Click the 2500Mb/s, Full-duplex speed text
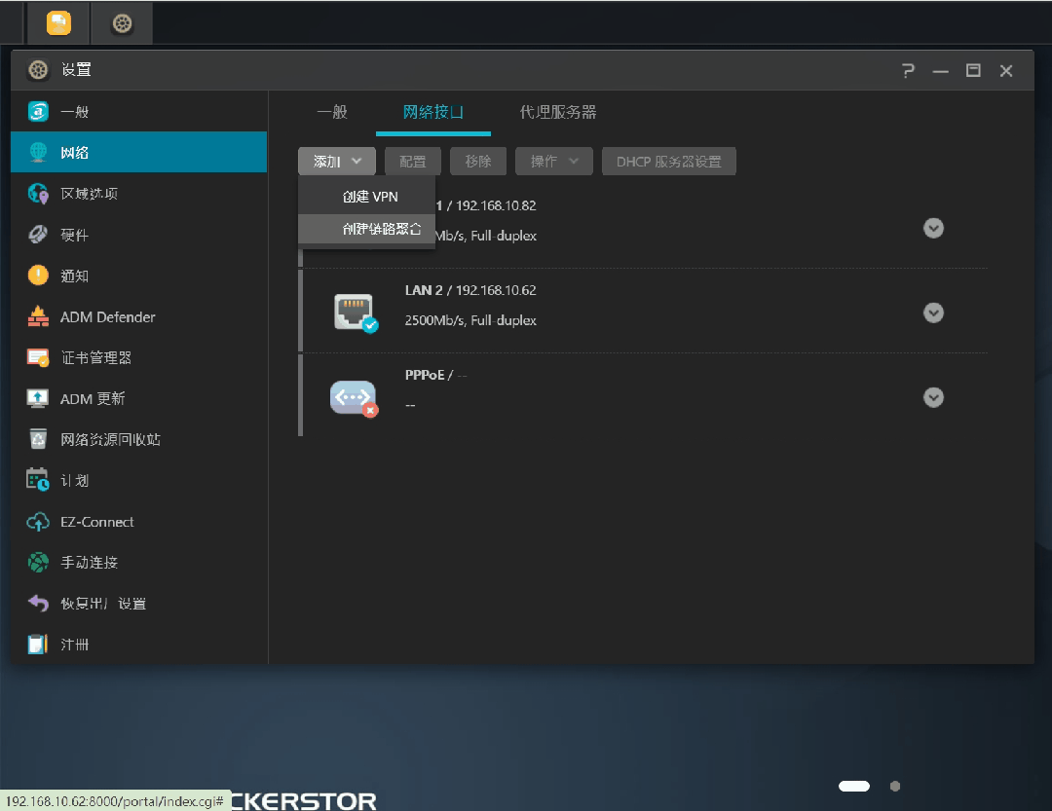This screenshot has height=811, width=1052. coord(470,320)
